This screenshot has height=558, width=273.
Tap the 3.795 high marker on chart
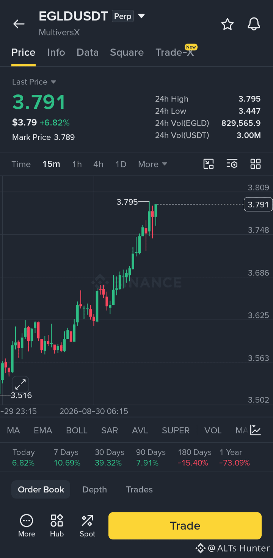click(x=127, y=202)
